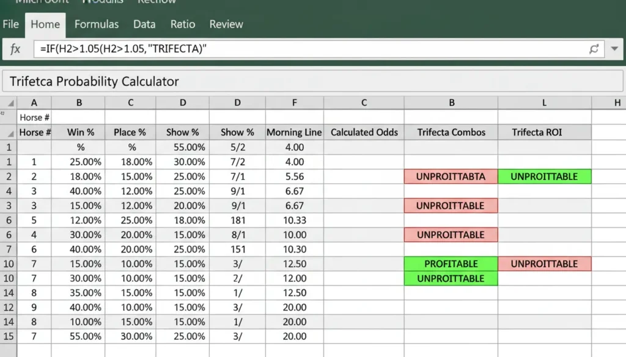Select the green UNPROITTABLE cell below PROFITABLE
Screen dimensions: 626x357
451,278
